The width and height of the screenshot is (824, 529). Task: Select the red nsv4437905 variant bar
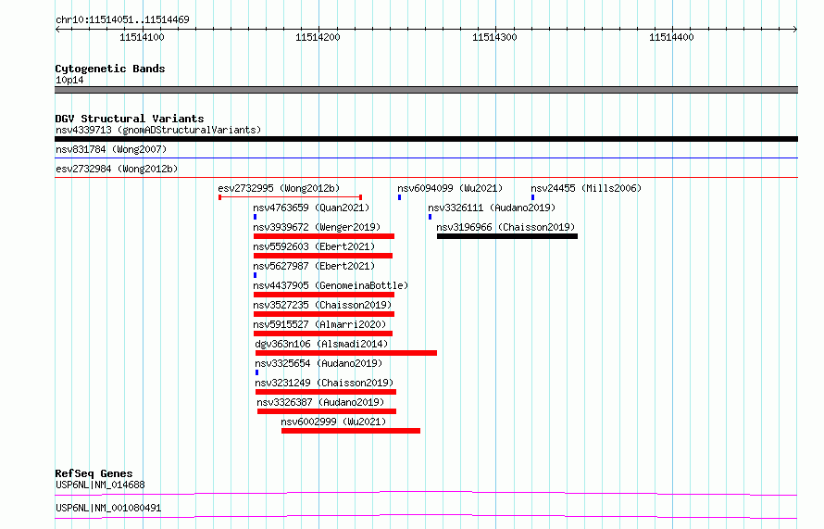click(x=324, y=295)
